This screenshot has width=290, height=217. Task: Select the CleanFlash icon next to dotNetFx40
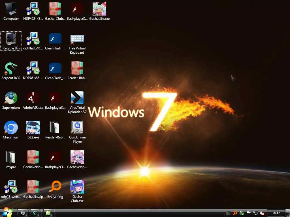click(55, 41)
